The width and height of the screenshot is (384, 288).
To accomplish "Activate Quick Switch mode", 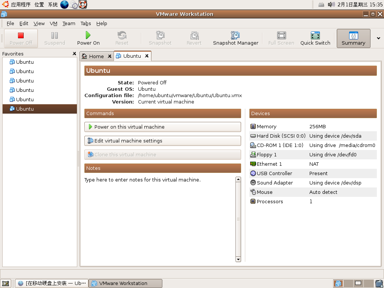I will click(x=315, y=39).
